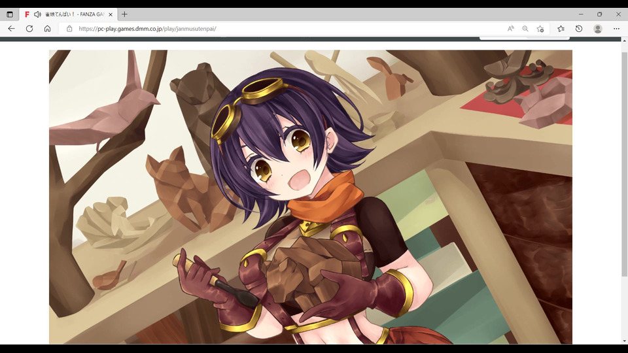Add this page to favorites
The height and width of the screenshot is (353, 628).
click(x=540, y=29)
